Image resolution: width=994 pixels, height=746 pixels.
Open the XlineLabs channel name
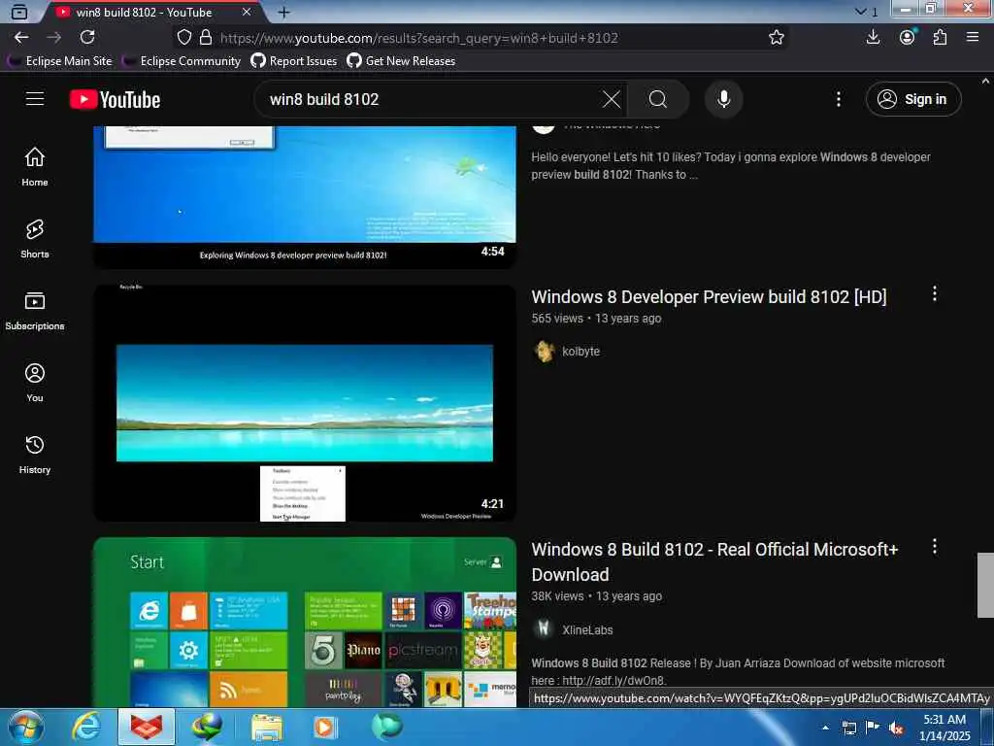pyautogui.click(x=587, y=629)
